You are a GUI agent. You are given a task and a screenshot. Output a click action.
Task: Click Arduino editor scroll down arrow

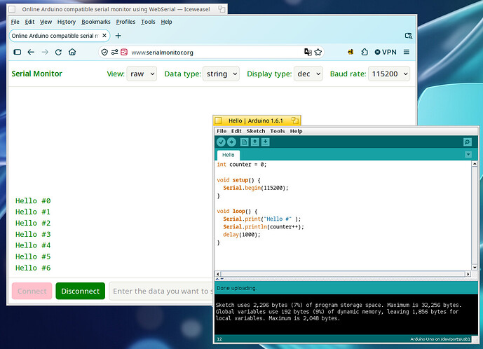[x=475, y=268]
